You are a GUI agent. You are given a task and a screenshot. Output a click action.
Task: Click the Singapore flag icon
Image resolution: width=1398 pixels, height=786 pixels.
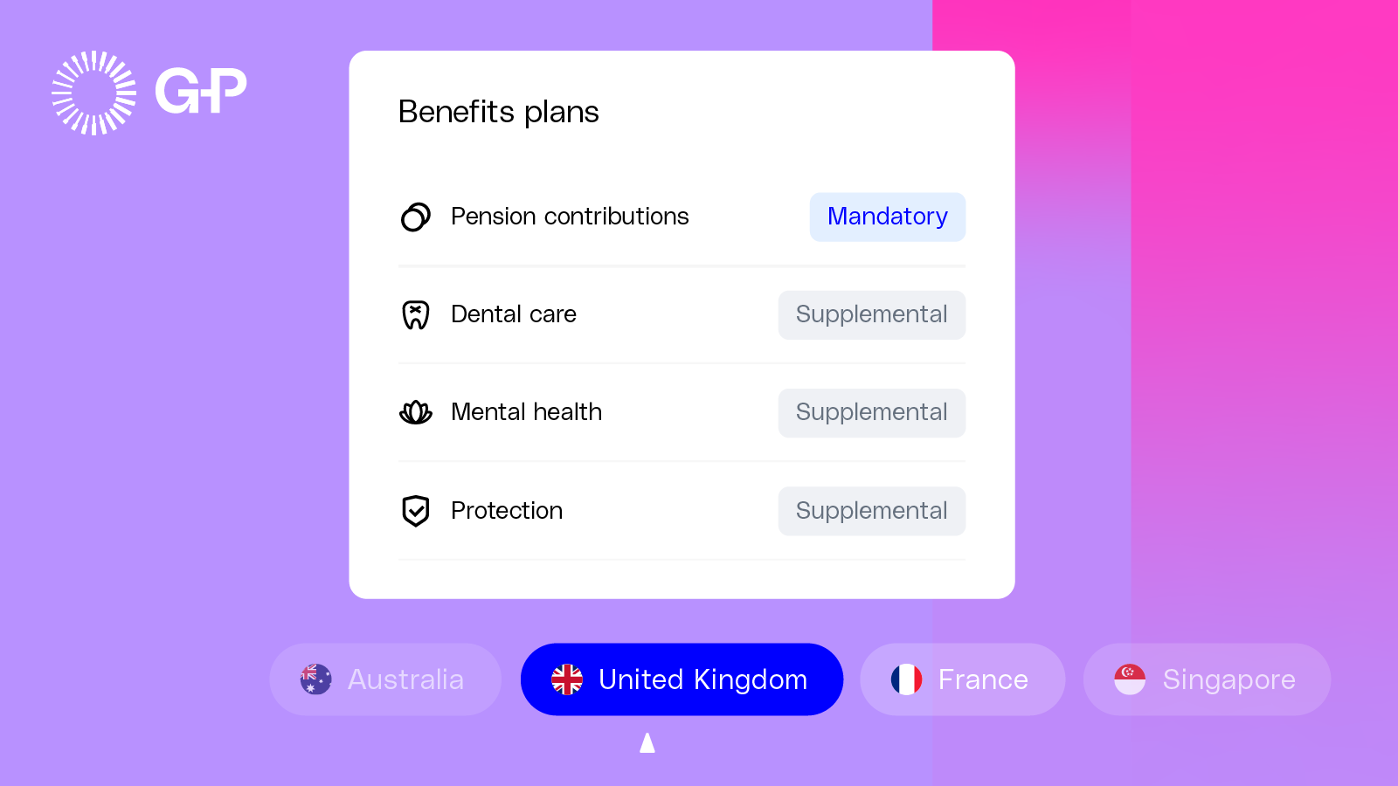tap(1130, 679)
